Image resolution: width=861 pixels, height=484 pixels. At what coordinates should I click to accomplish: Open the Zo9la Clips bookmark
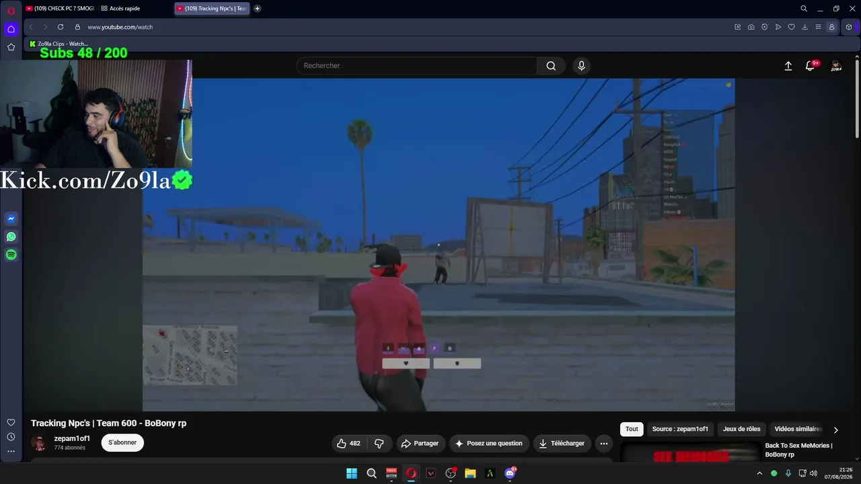coord(59,44)
